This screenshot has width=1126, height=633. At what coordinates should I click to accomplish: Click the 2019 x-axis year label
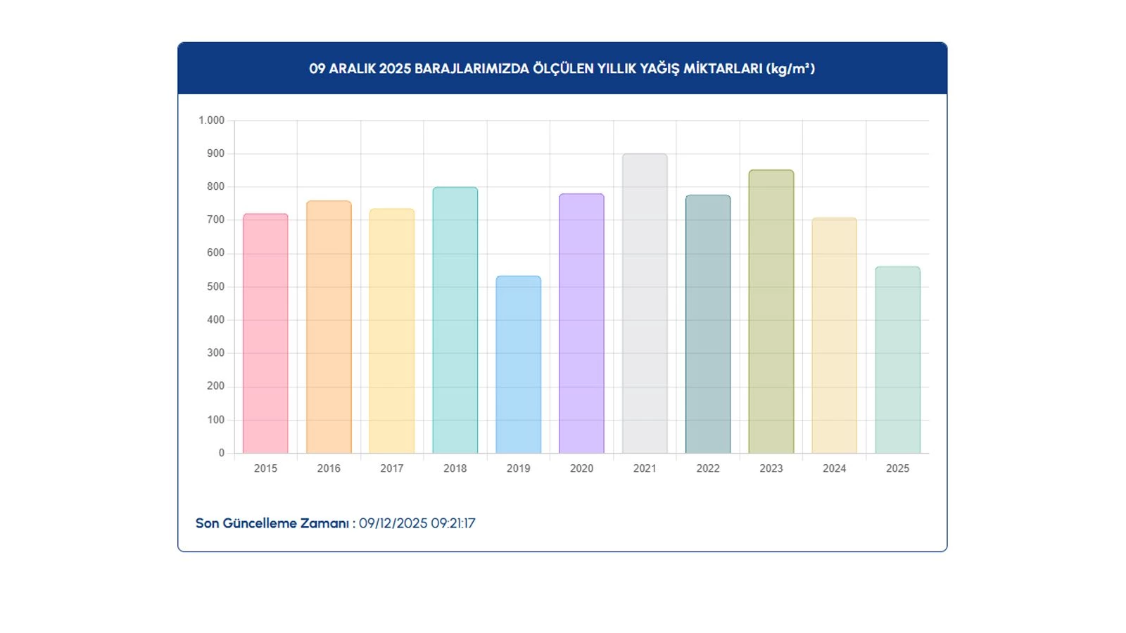[519, 468]
